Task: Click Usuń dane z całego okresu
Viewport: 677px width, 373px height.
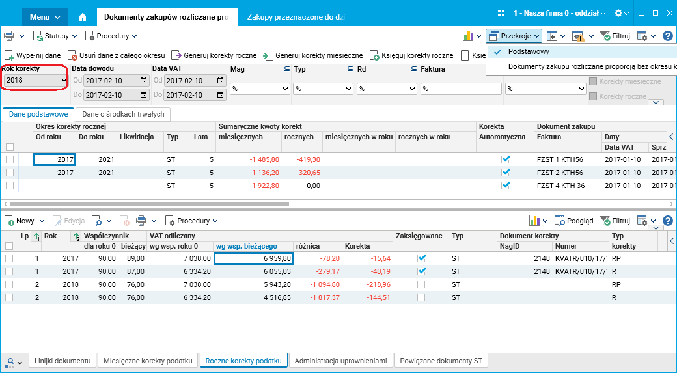Action: [117, 55]
